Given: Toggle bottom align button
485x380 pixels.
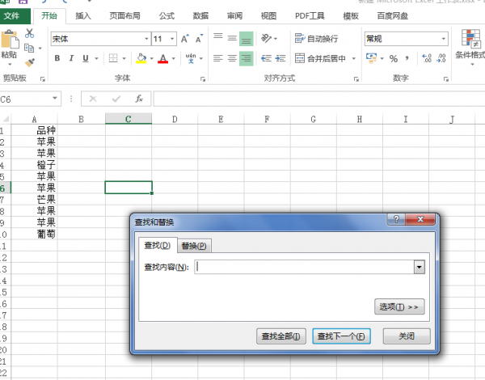Looking at the screenshot, I should coord(247,39).
